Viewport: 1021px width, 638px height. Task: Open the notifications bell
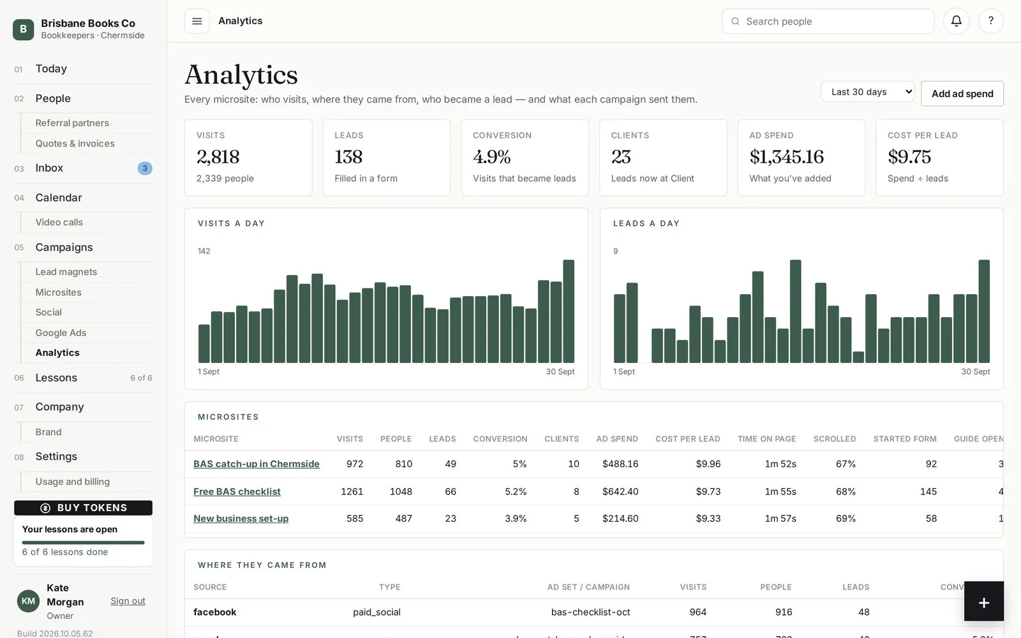956,21
